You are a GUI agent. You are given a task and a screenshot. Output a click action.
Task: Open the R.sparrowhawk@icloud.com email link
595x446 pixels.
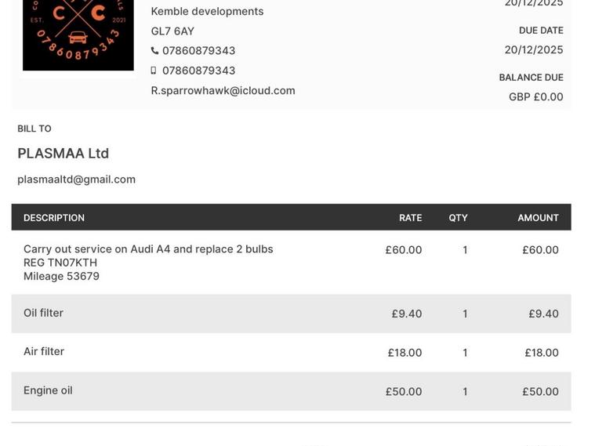[223, 90]
